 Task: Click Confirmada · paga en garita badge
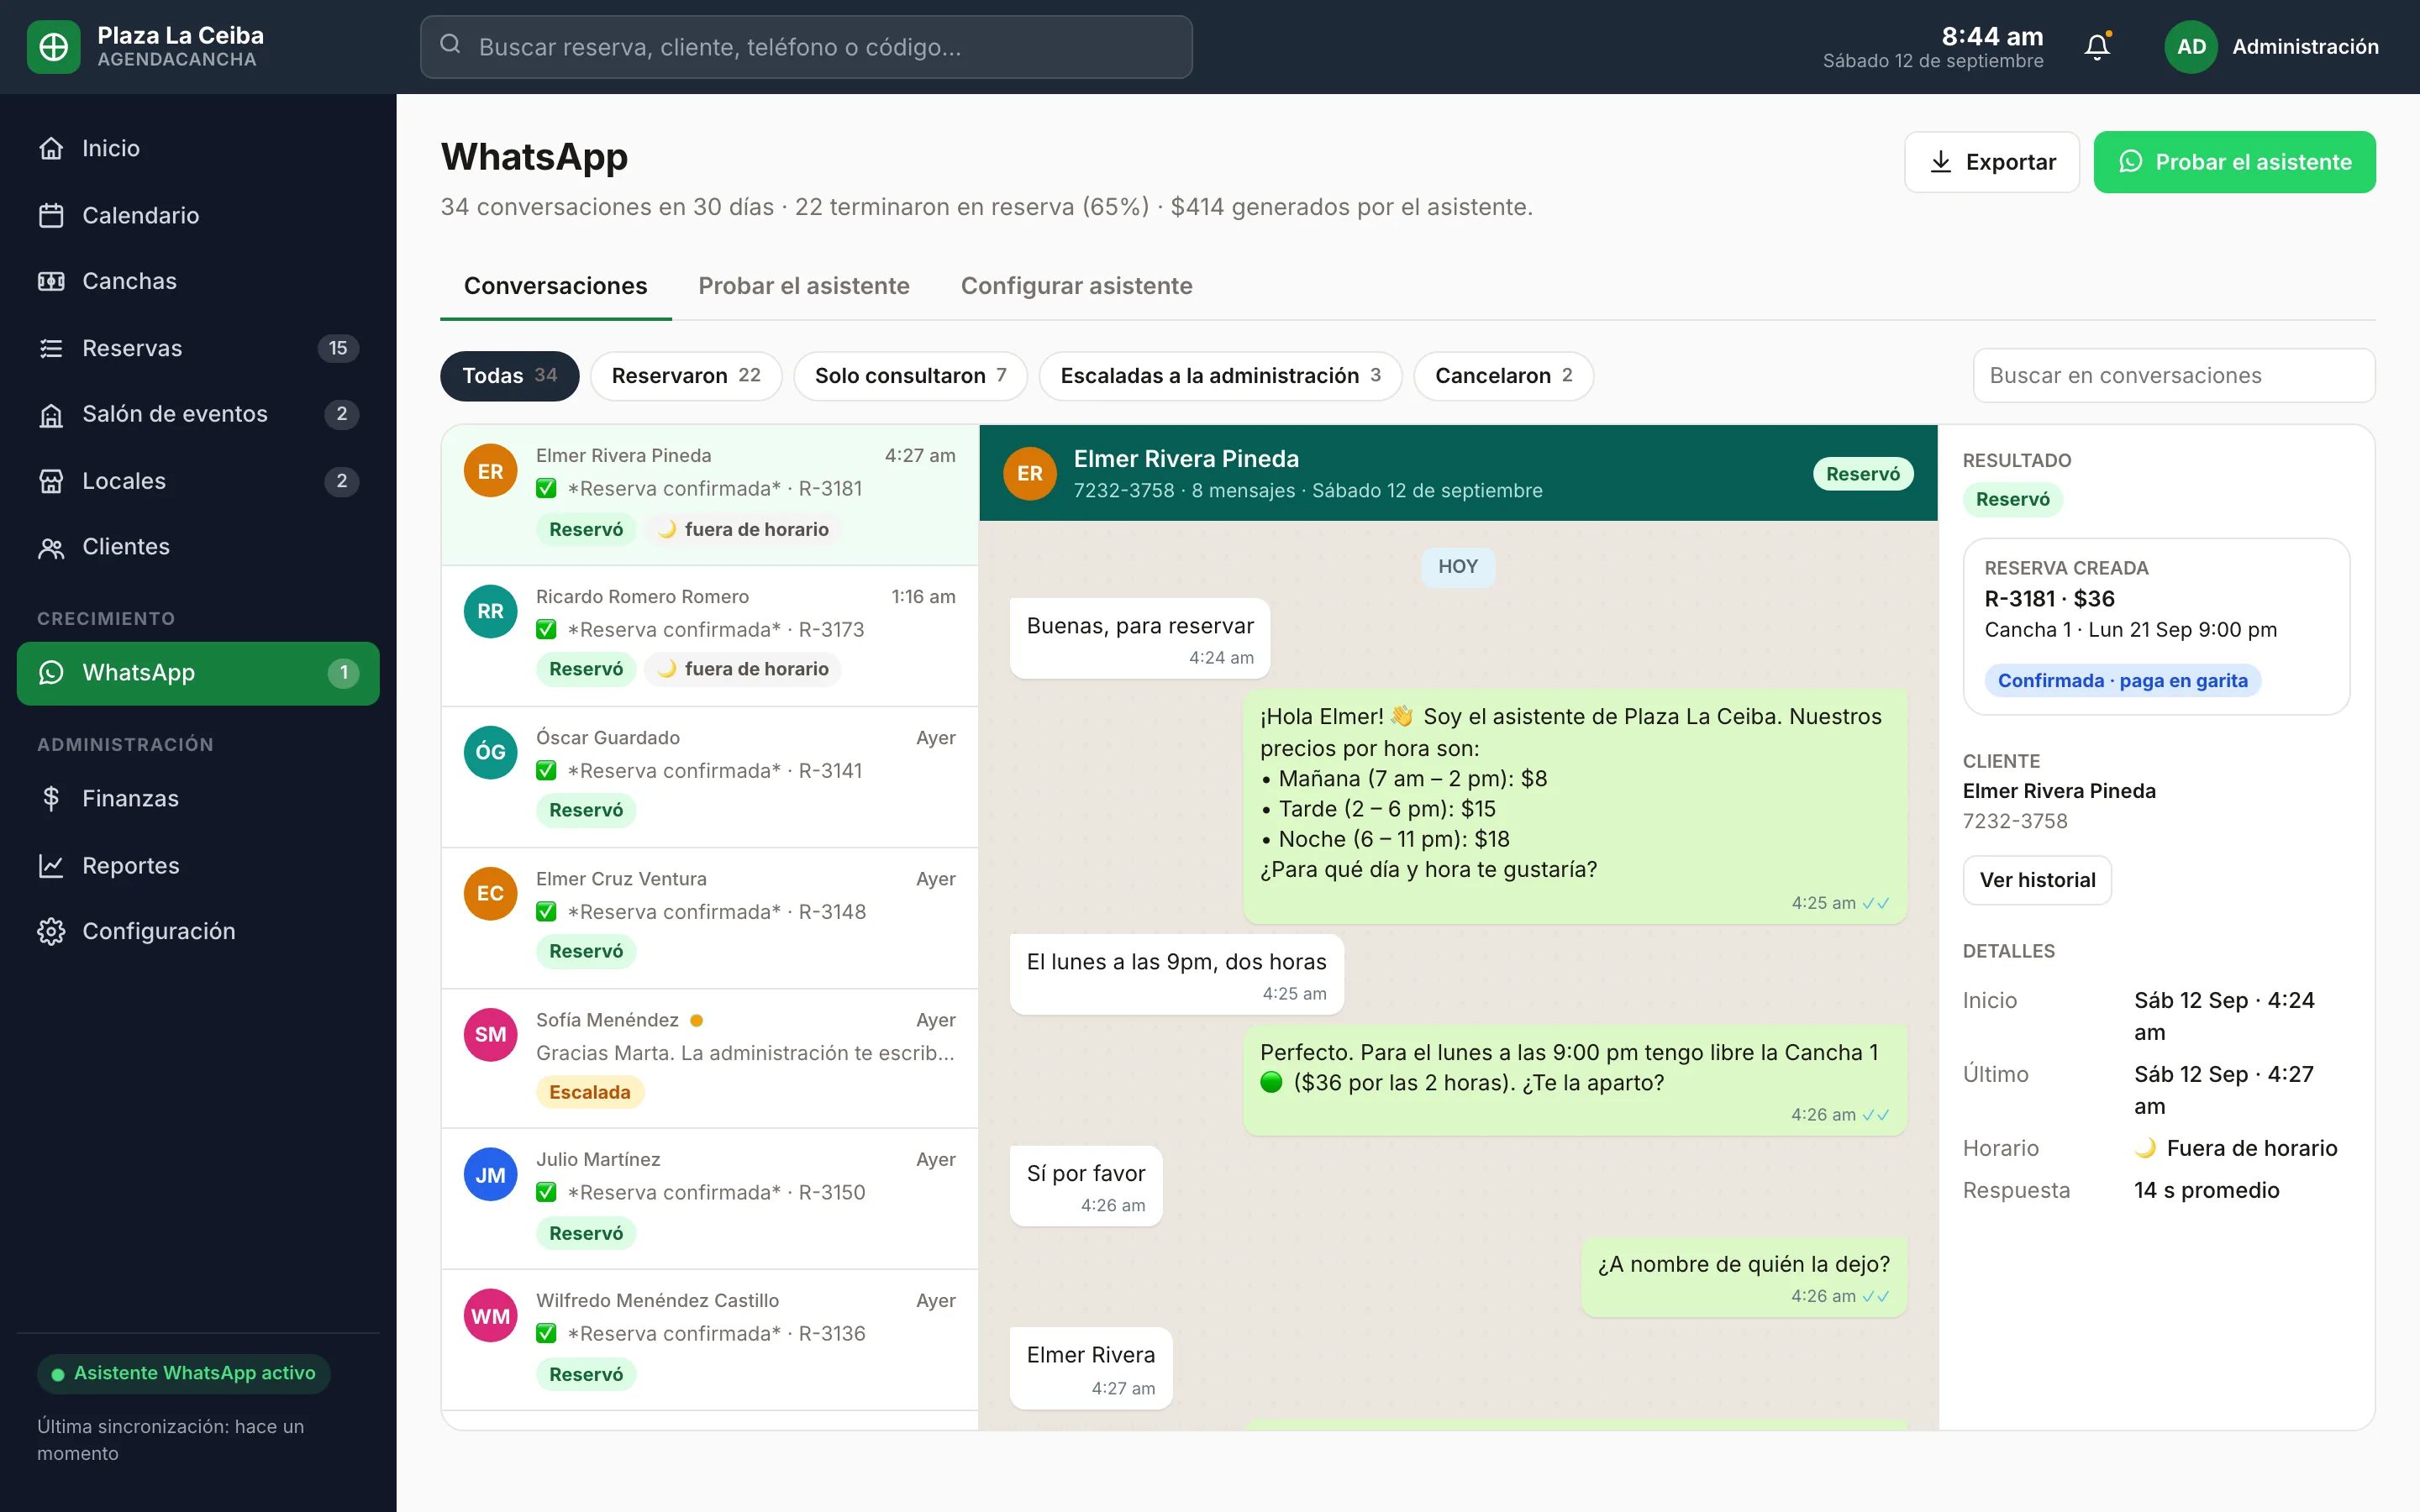pos(2122,681)
